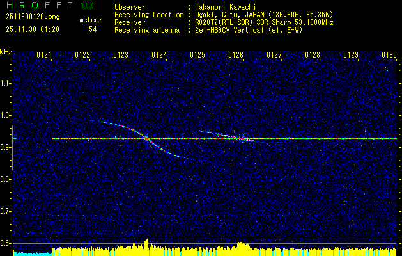The height and width of the screenshot is (256, 402).
Task: Click the cyan noise level segment
Action: pyautogui.click(x=33, y=253)
